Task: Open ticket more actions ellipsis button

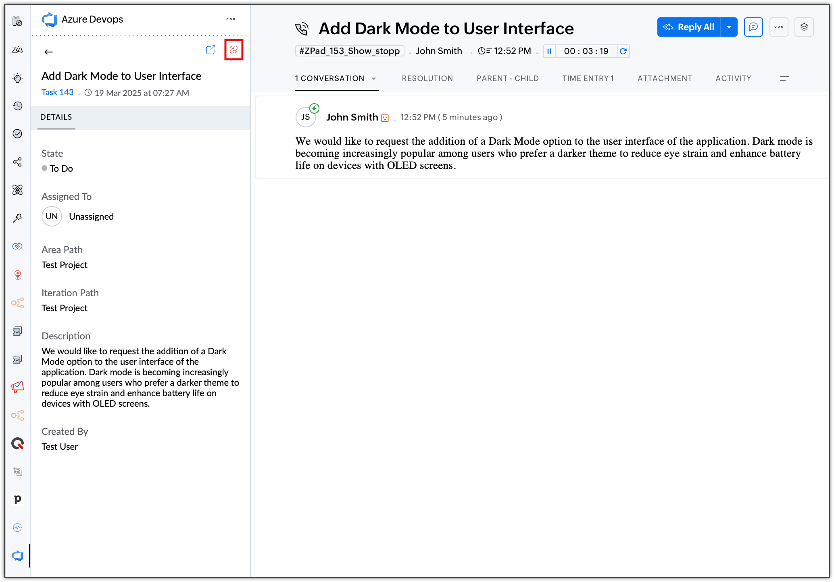Action: (778, 27)
